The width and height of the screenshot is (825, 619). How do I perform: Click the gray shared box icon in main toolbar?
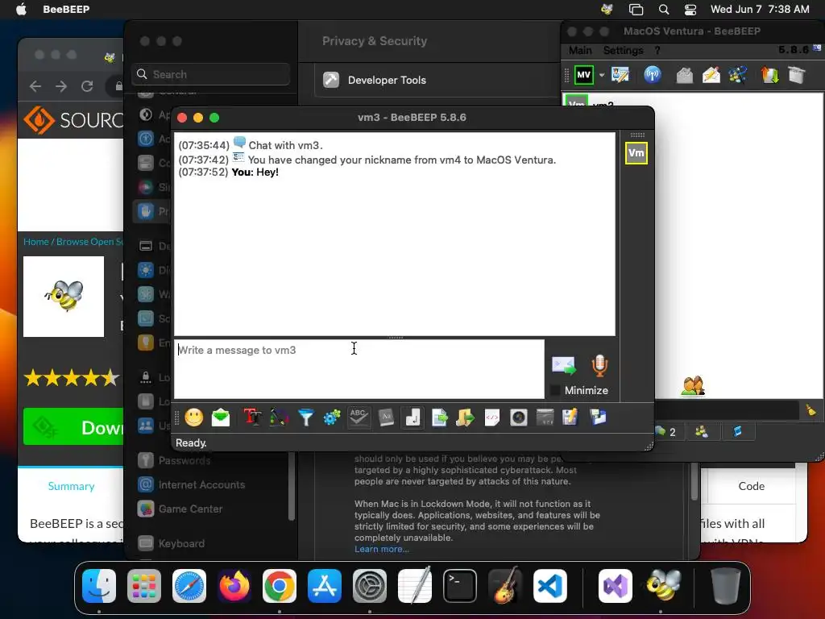point(797,75)
